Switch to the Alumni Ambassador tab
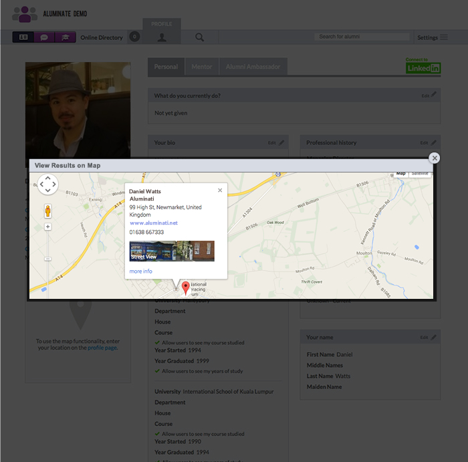This screenshot has width=468, height=462. click(253, 67)
